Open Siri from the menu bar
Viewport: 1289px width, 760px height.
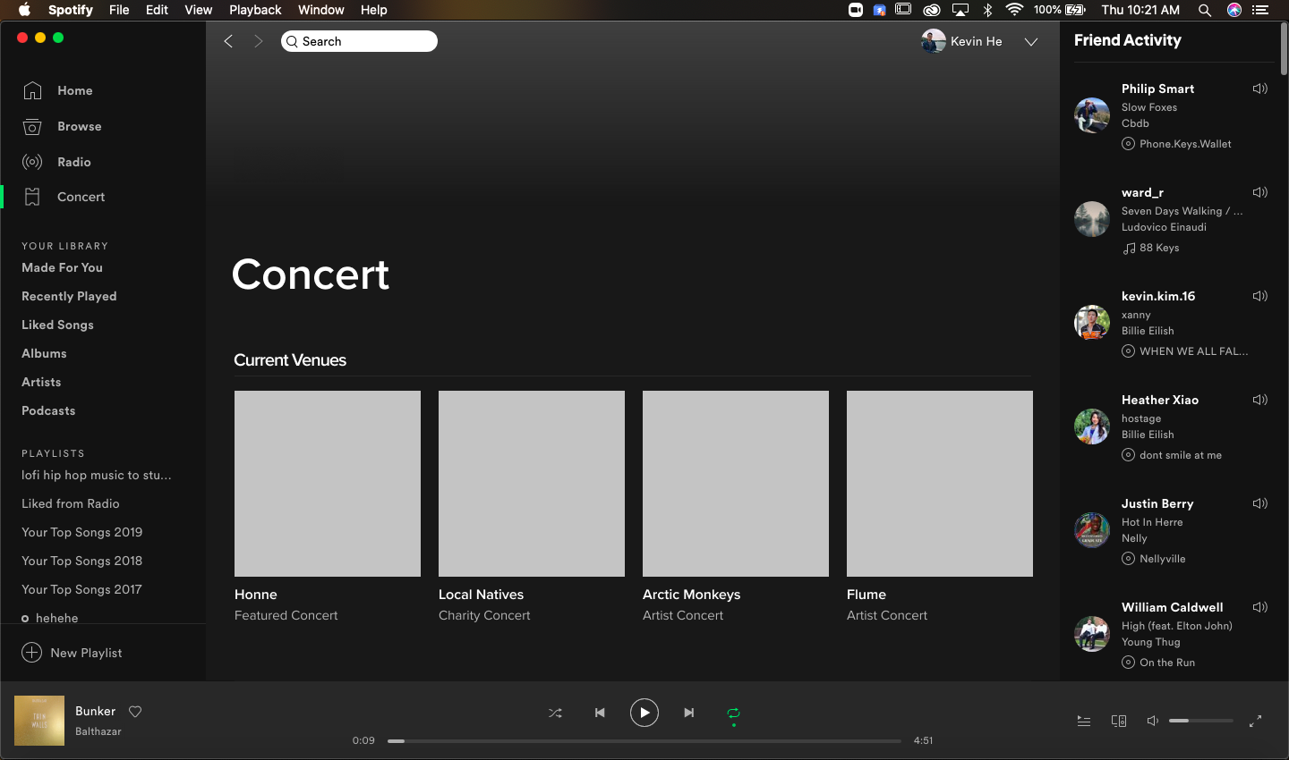tap(1234, 10)
